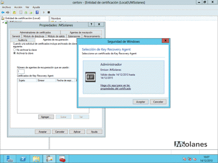Screen dimensions: 218x163
Task: Open the Archivo menu
Action: coord(7,7)
